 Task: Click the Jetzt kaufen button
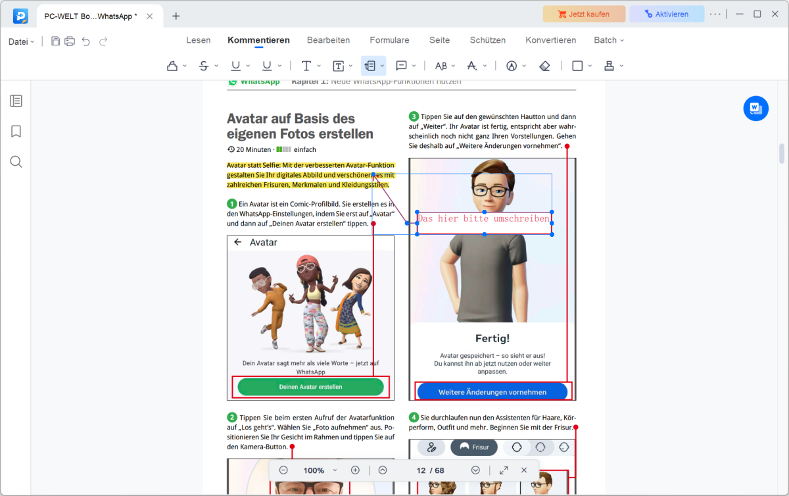pyautogui.click(x=584, y=14)
